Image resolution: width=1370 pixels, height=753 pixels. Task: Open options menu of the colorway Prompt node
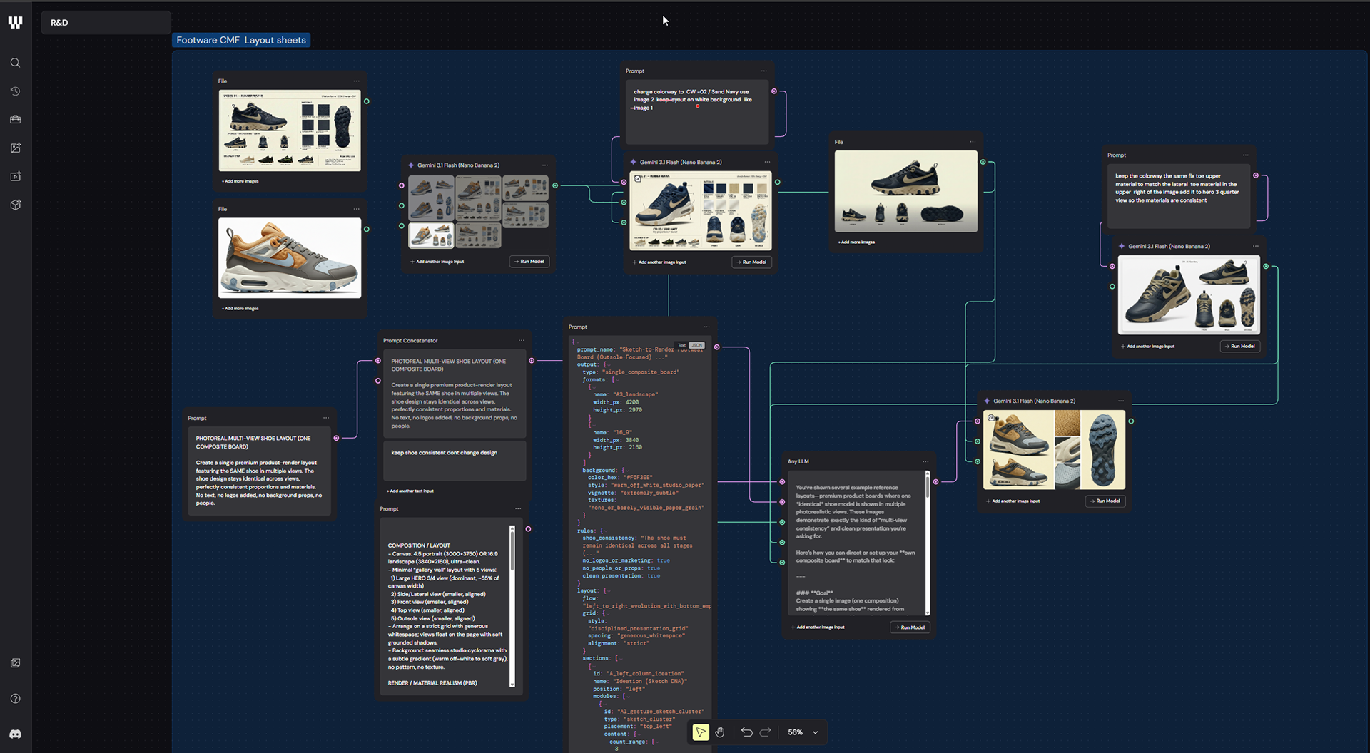pos(763,71)
